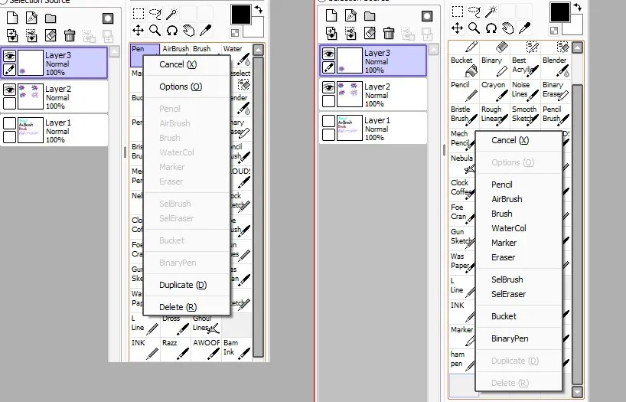
Task: Select the Move tool in left toolbox
Action: click(139, 31)
